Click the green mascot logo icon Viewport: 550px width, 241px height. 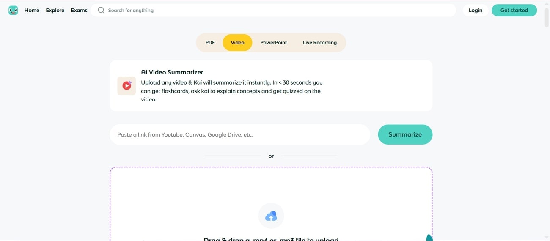(x=13, y=10)
